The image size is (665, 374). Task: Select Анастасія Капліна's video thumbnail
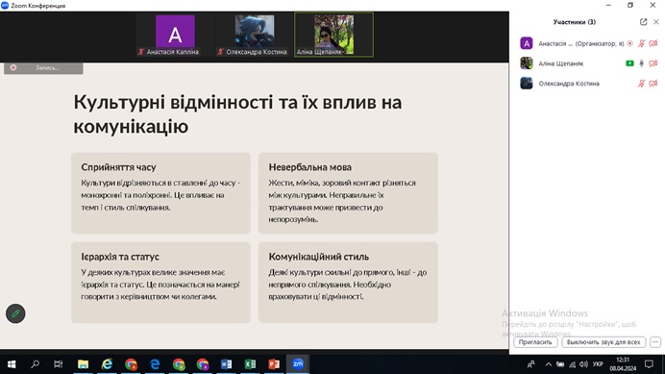(175, 35)
